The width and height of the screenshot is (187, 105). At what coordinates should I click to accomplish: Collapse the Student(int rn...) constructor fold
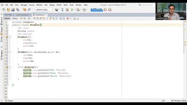(x=10, y=52)
